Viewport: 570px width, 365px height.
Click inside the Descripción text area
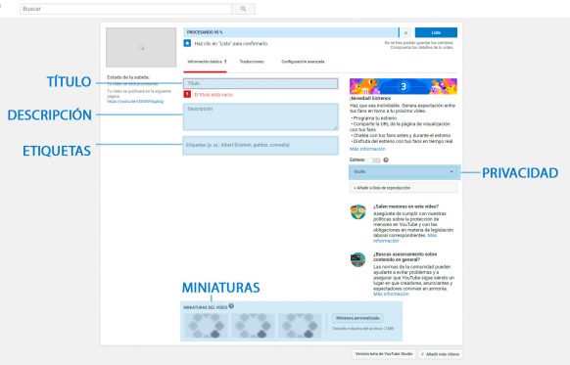(261, 117)
